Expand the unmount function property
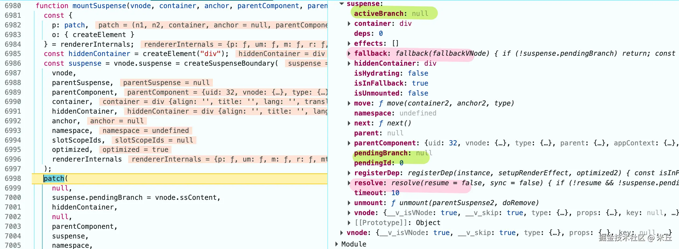The image size is (679, 249). (x=349, y=203)
